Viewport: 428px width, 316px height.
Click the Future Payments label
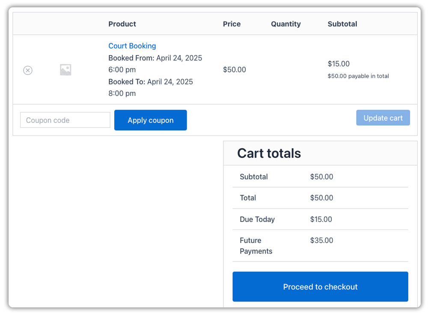[x=256, y=246]
